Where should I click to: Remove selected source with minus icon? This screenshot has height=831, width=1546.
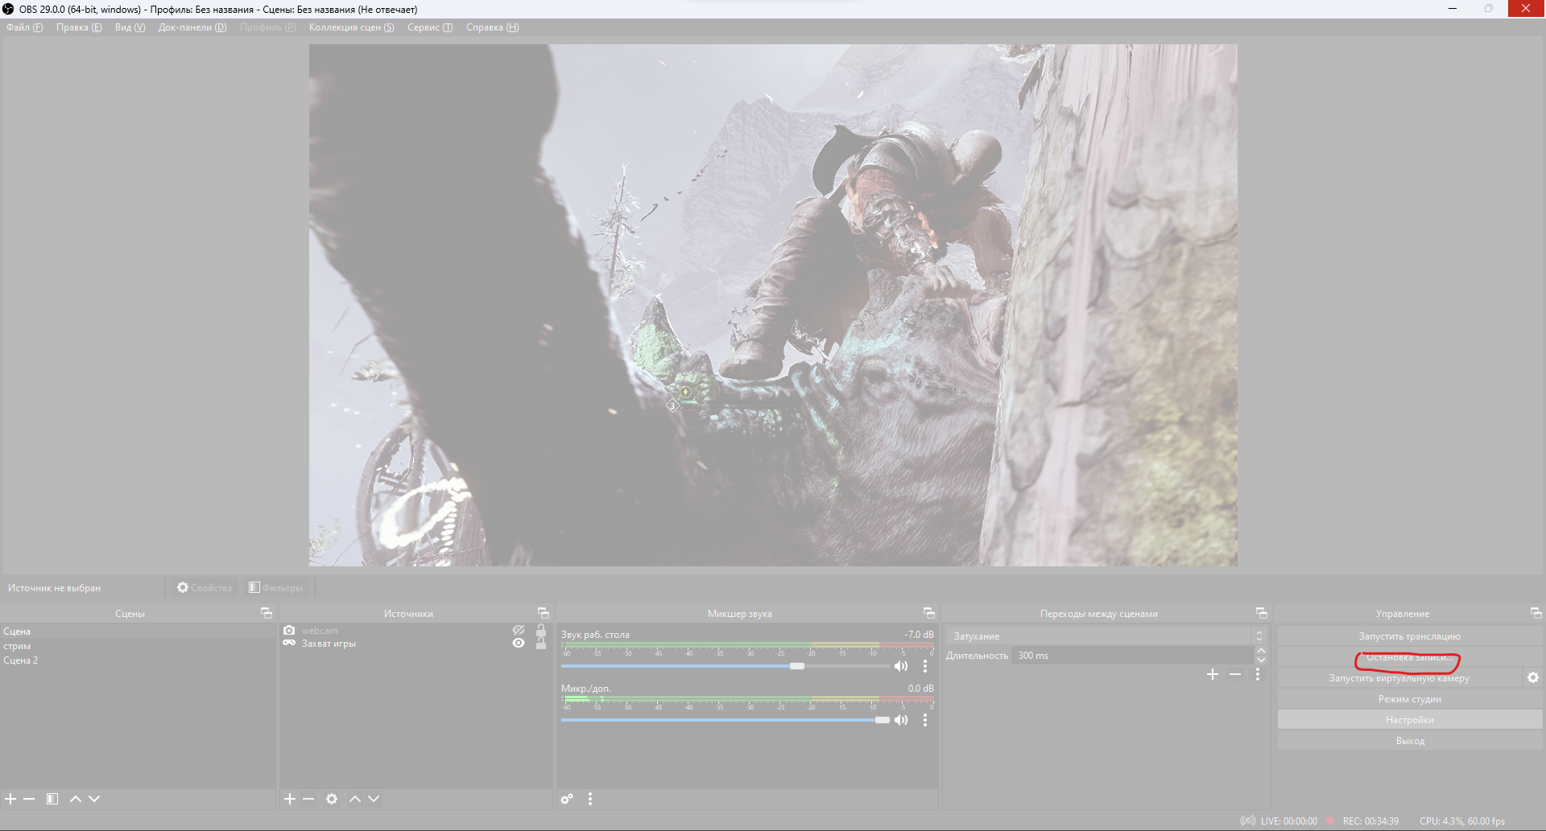[x=308, y=799]
